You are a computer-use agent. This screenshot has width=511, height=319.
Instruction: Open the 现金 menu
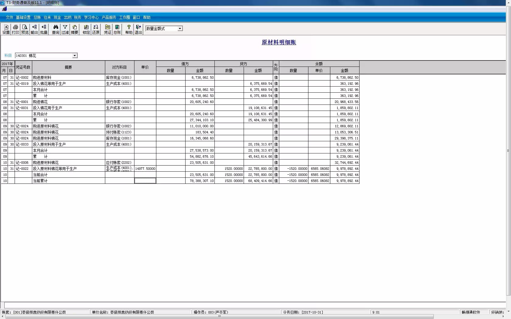(x=57, y=18)
